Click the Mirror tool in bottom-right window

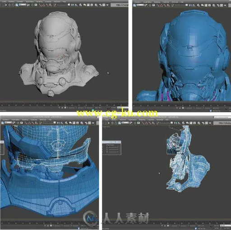coord(176,123)
